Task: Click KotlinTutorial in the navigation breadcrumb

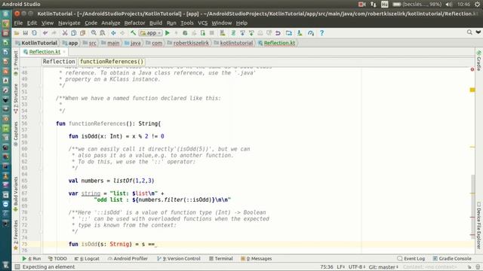Action: pos(36,43)
